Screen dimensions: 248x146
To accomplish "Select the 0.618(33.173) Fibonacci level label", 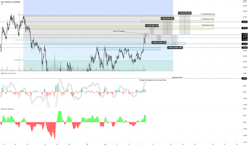I will click(x=19, y=60).
